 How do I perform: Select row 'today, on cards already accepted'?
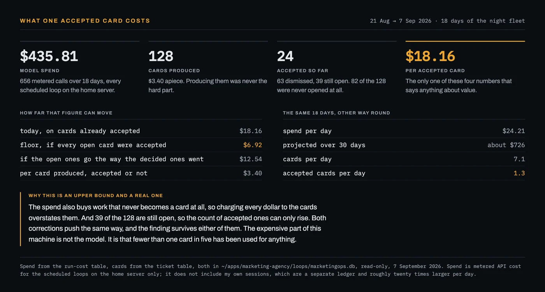141,131
